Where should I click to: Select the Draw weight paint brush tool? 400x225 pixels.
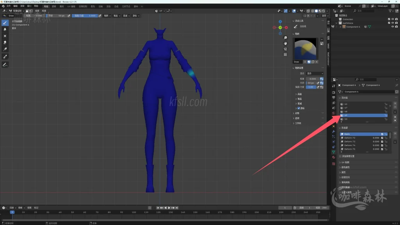[x=5, y=23]
